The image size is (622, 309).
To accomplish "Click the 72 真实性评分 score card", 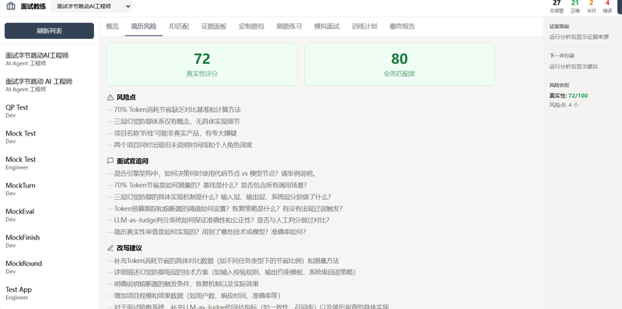I will click(202, 65).
